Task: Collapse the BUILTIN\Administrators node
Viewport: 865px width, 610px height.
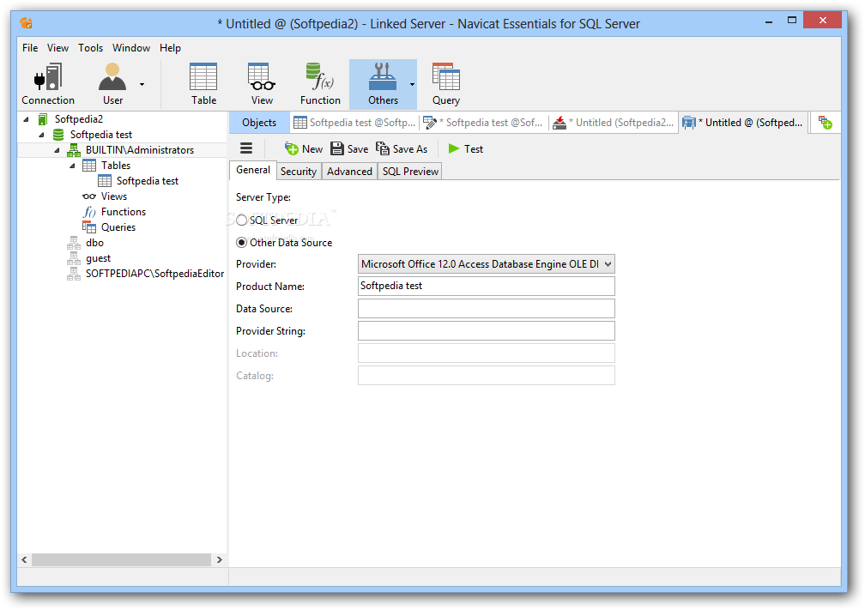Action: 57,150
